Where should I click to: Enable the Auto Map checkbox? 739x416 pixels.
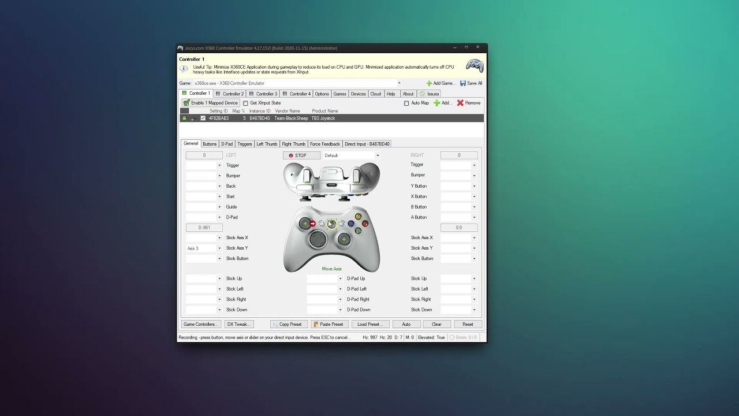pos(406,103)
